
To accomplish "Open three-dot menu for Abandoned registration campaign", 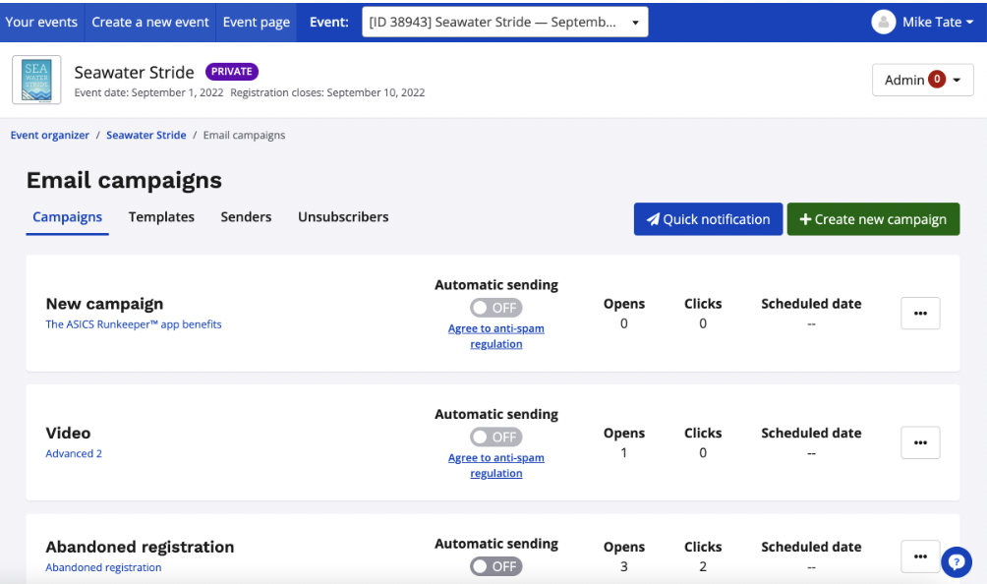I will [x=920, y=556].
